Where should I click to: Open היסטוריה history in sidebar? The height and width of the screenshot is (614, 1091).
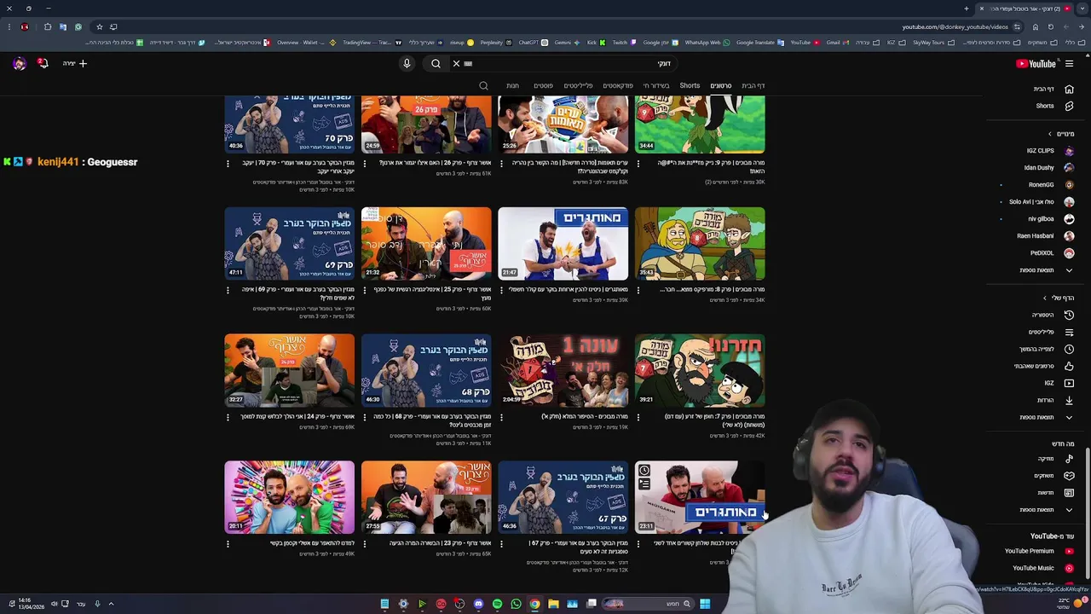coord(1051,315)
